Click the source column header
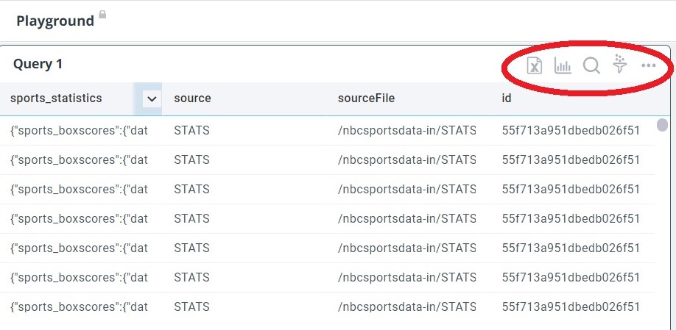Image resolution: width=676 pixels, height=330 pixels. [192, 98]
